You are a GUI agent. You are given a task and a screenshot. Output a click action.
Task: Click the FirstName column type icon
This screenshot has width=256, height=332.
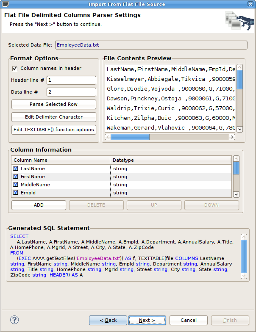(x=15, y=176)
